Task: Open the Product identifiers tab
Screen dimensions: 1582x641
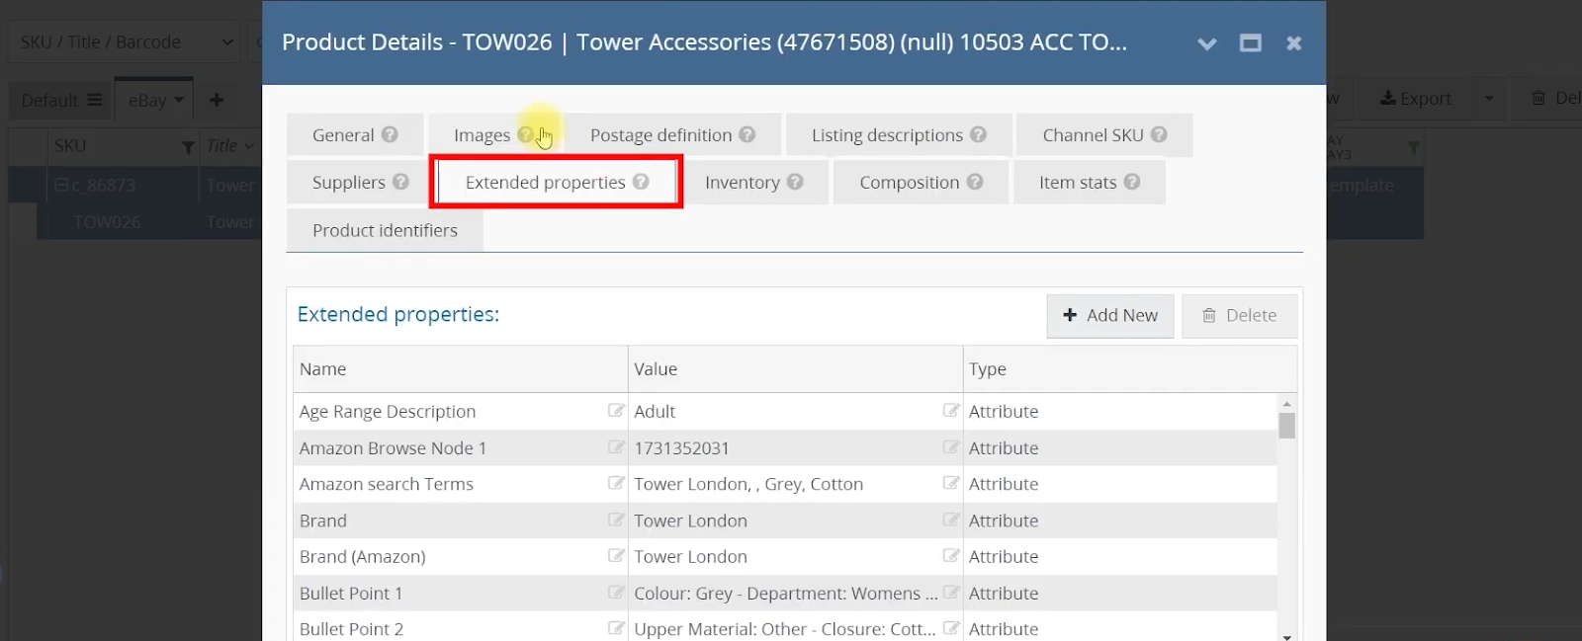Action: pos(385,230)
